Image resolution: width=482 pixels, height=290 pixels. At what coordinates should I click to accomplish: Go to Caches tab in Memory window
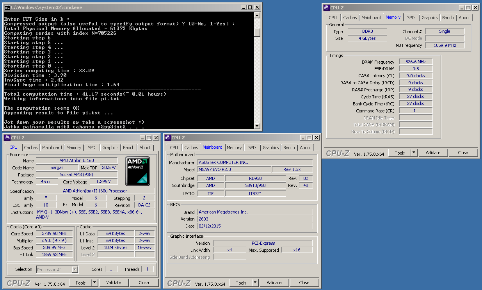[350, 18]
